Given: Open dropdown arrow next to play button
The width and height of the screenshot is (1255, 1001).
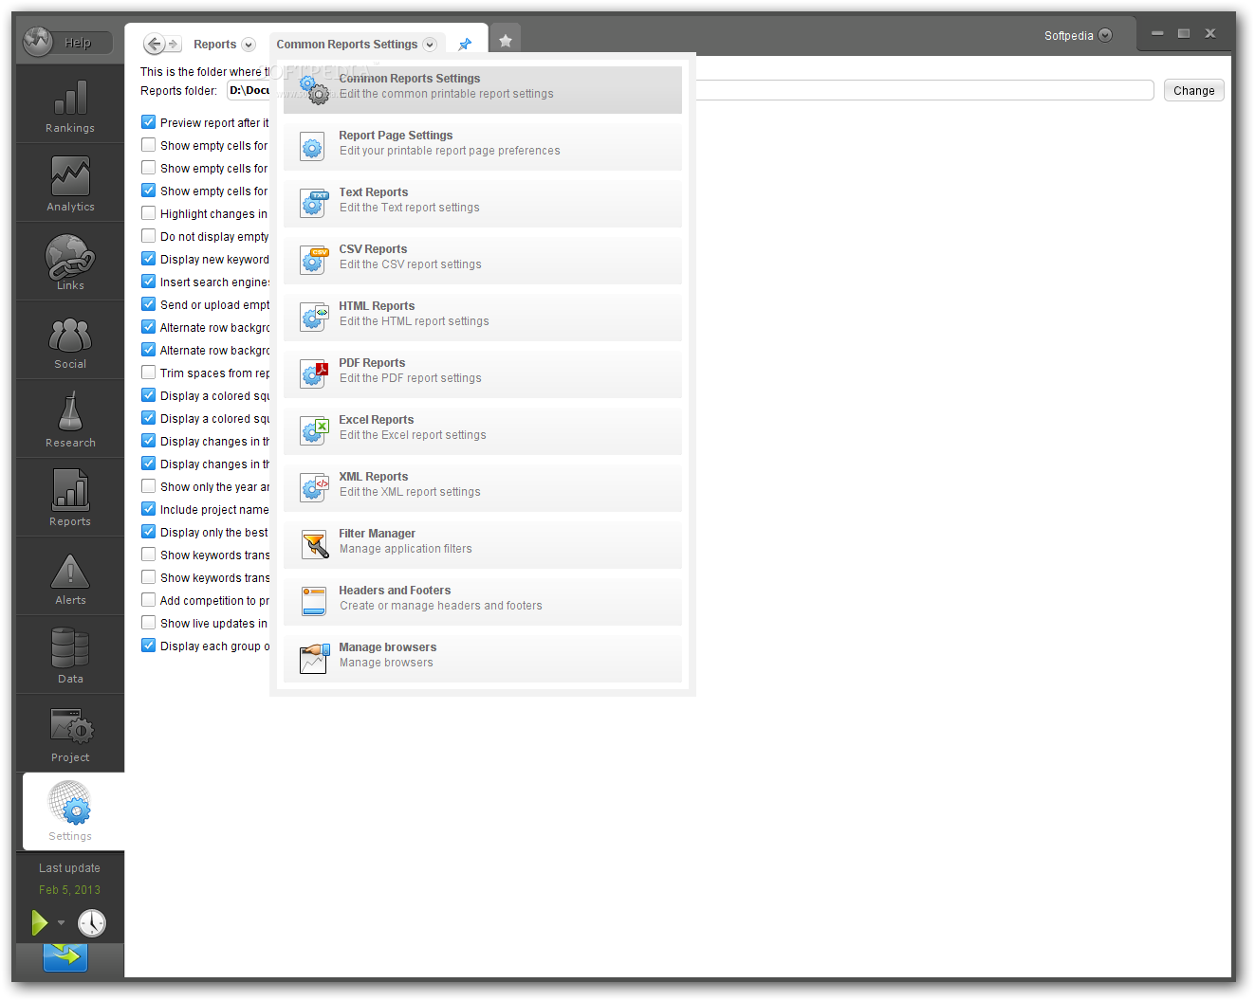Looking at the screenshot, I should point(61,922).
